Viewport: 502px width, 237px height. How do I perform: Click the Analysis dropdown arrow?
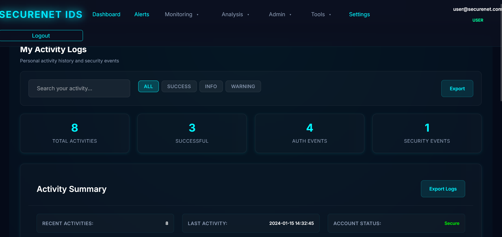click(x=248, y=15)
